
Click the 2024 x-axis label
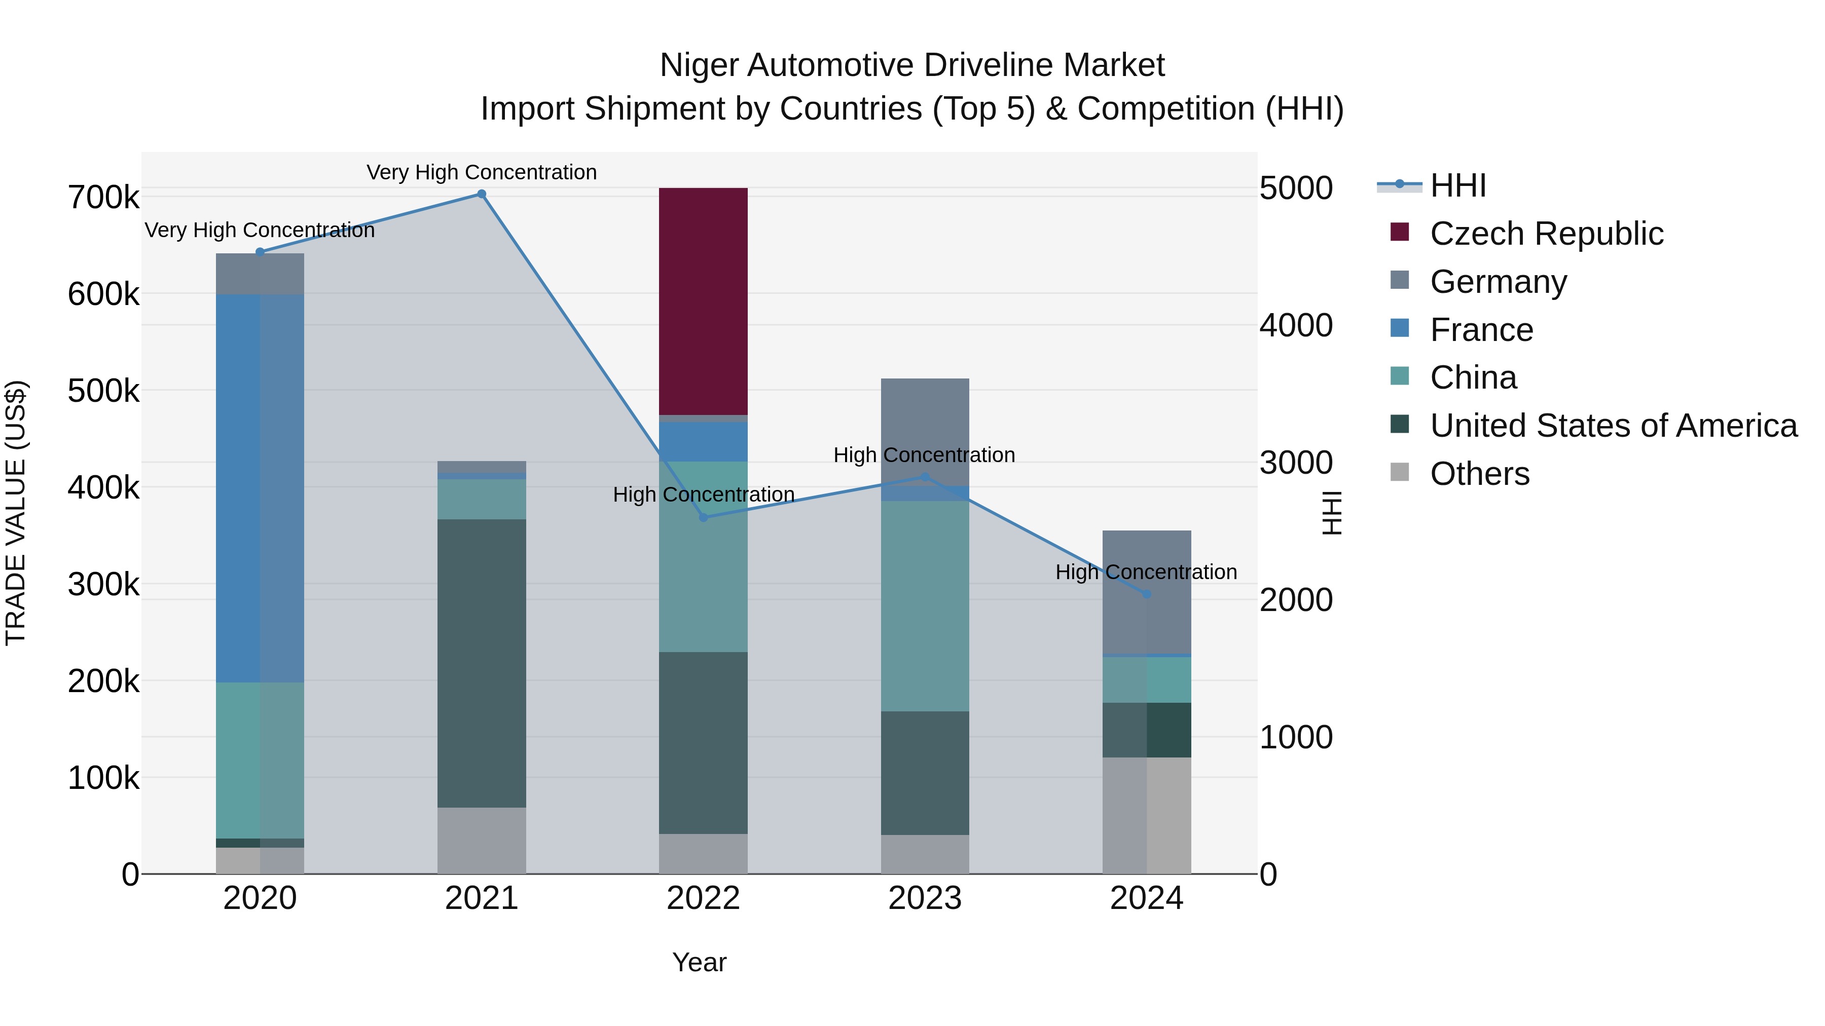click(1147, 898)
